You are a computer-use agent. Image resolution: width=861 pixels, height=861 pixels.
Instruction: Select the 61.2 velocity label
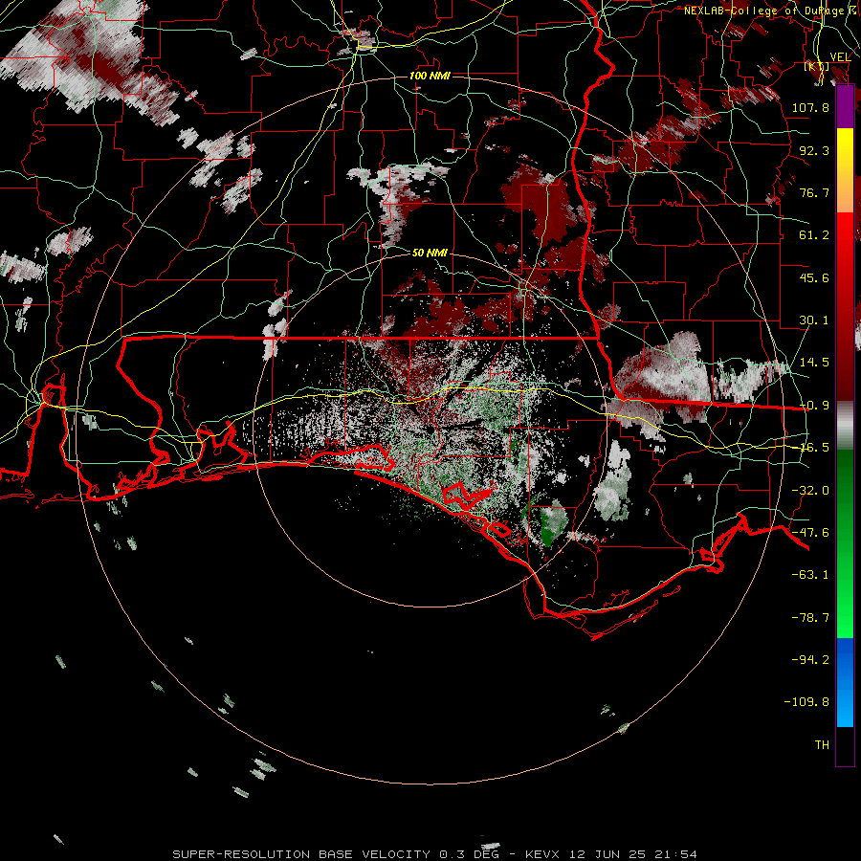[x=814, y=235]
